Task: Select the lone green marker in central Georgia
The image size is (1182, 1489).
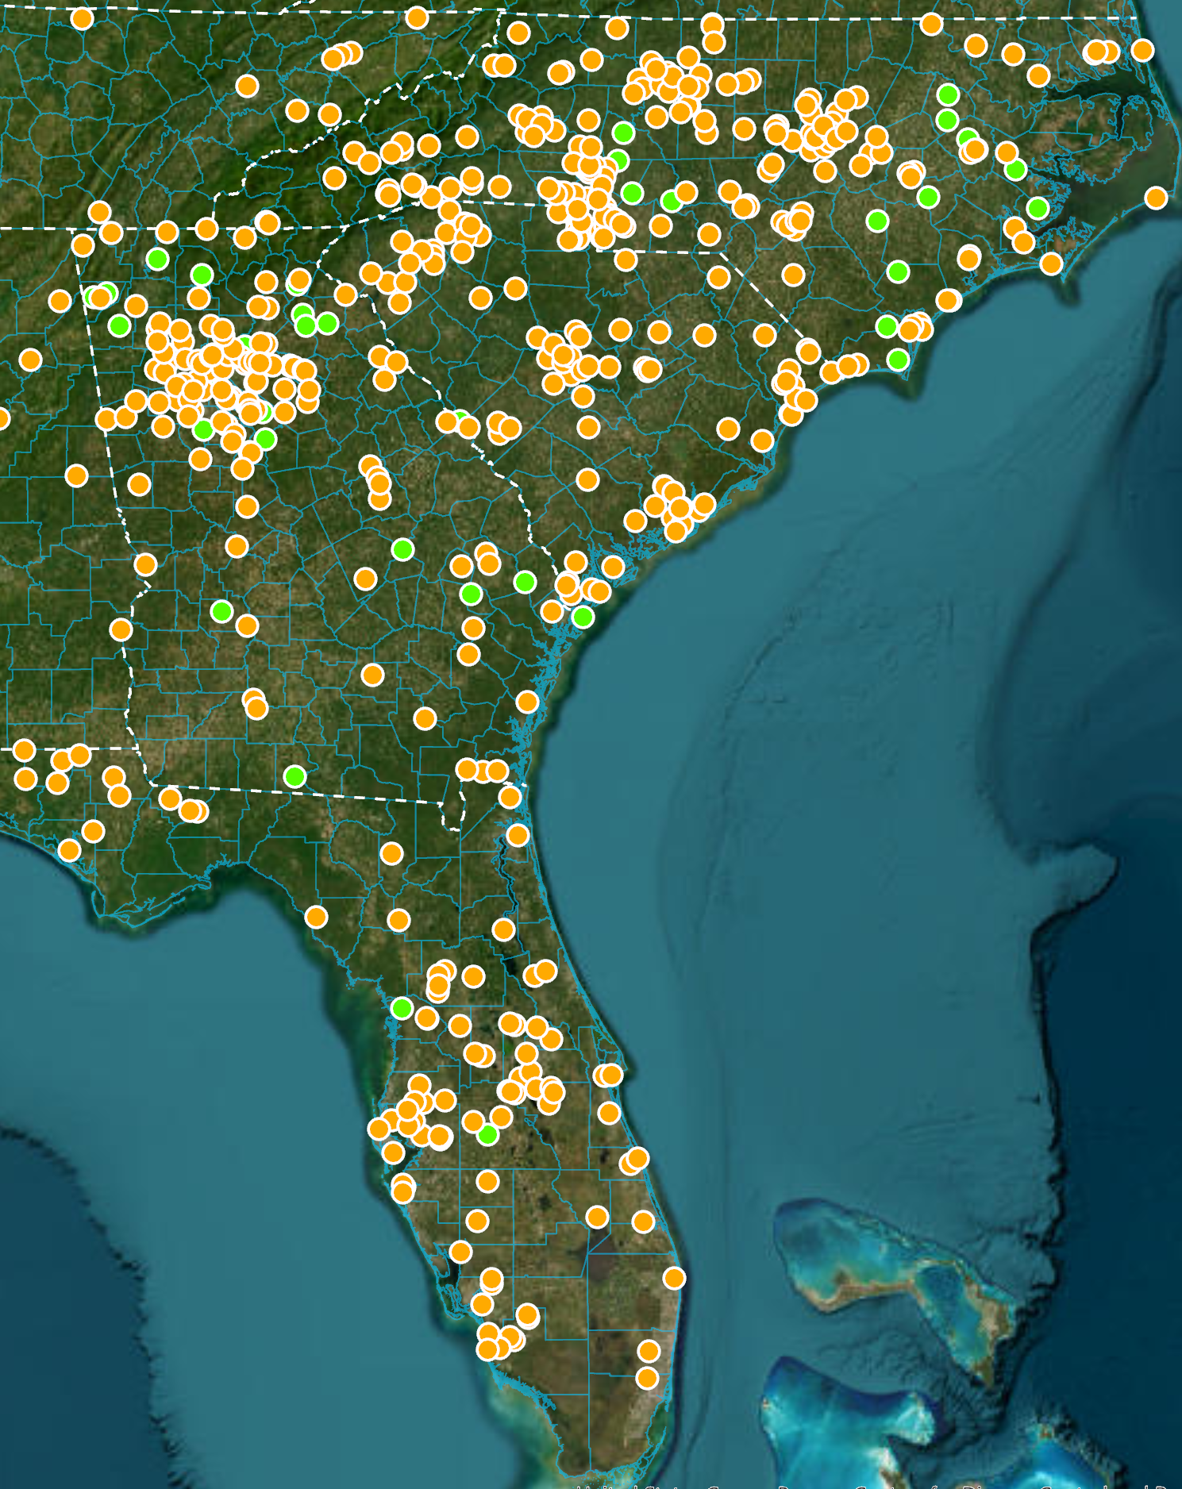Action: coord(402,549)
